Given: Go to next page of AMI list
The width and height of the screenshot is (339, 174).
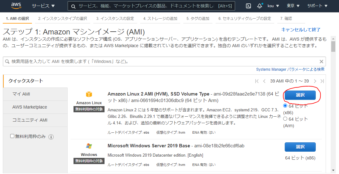Looking at the screenshot, I should [x=315, y=81].
